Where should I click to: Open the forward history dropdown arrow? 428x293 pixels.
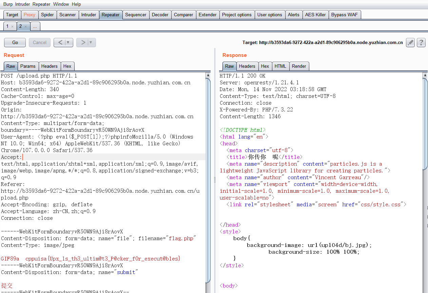click(91, 42)
